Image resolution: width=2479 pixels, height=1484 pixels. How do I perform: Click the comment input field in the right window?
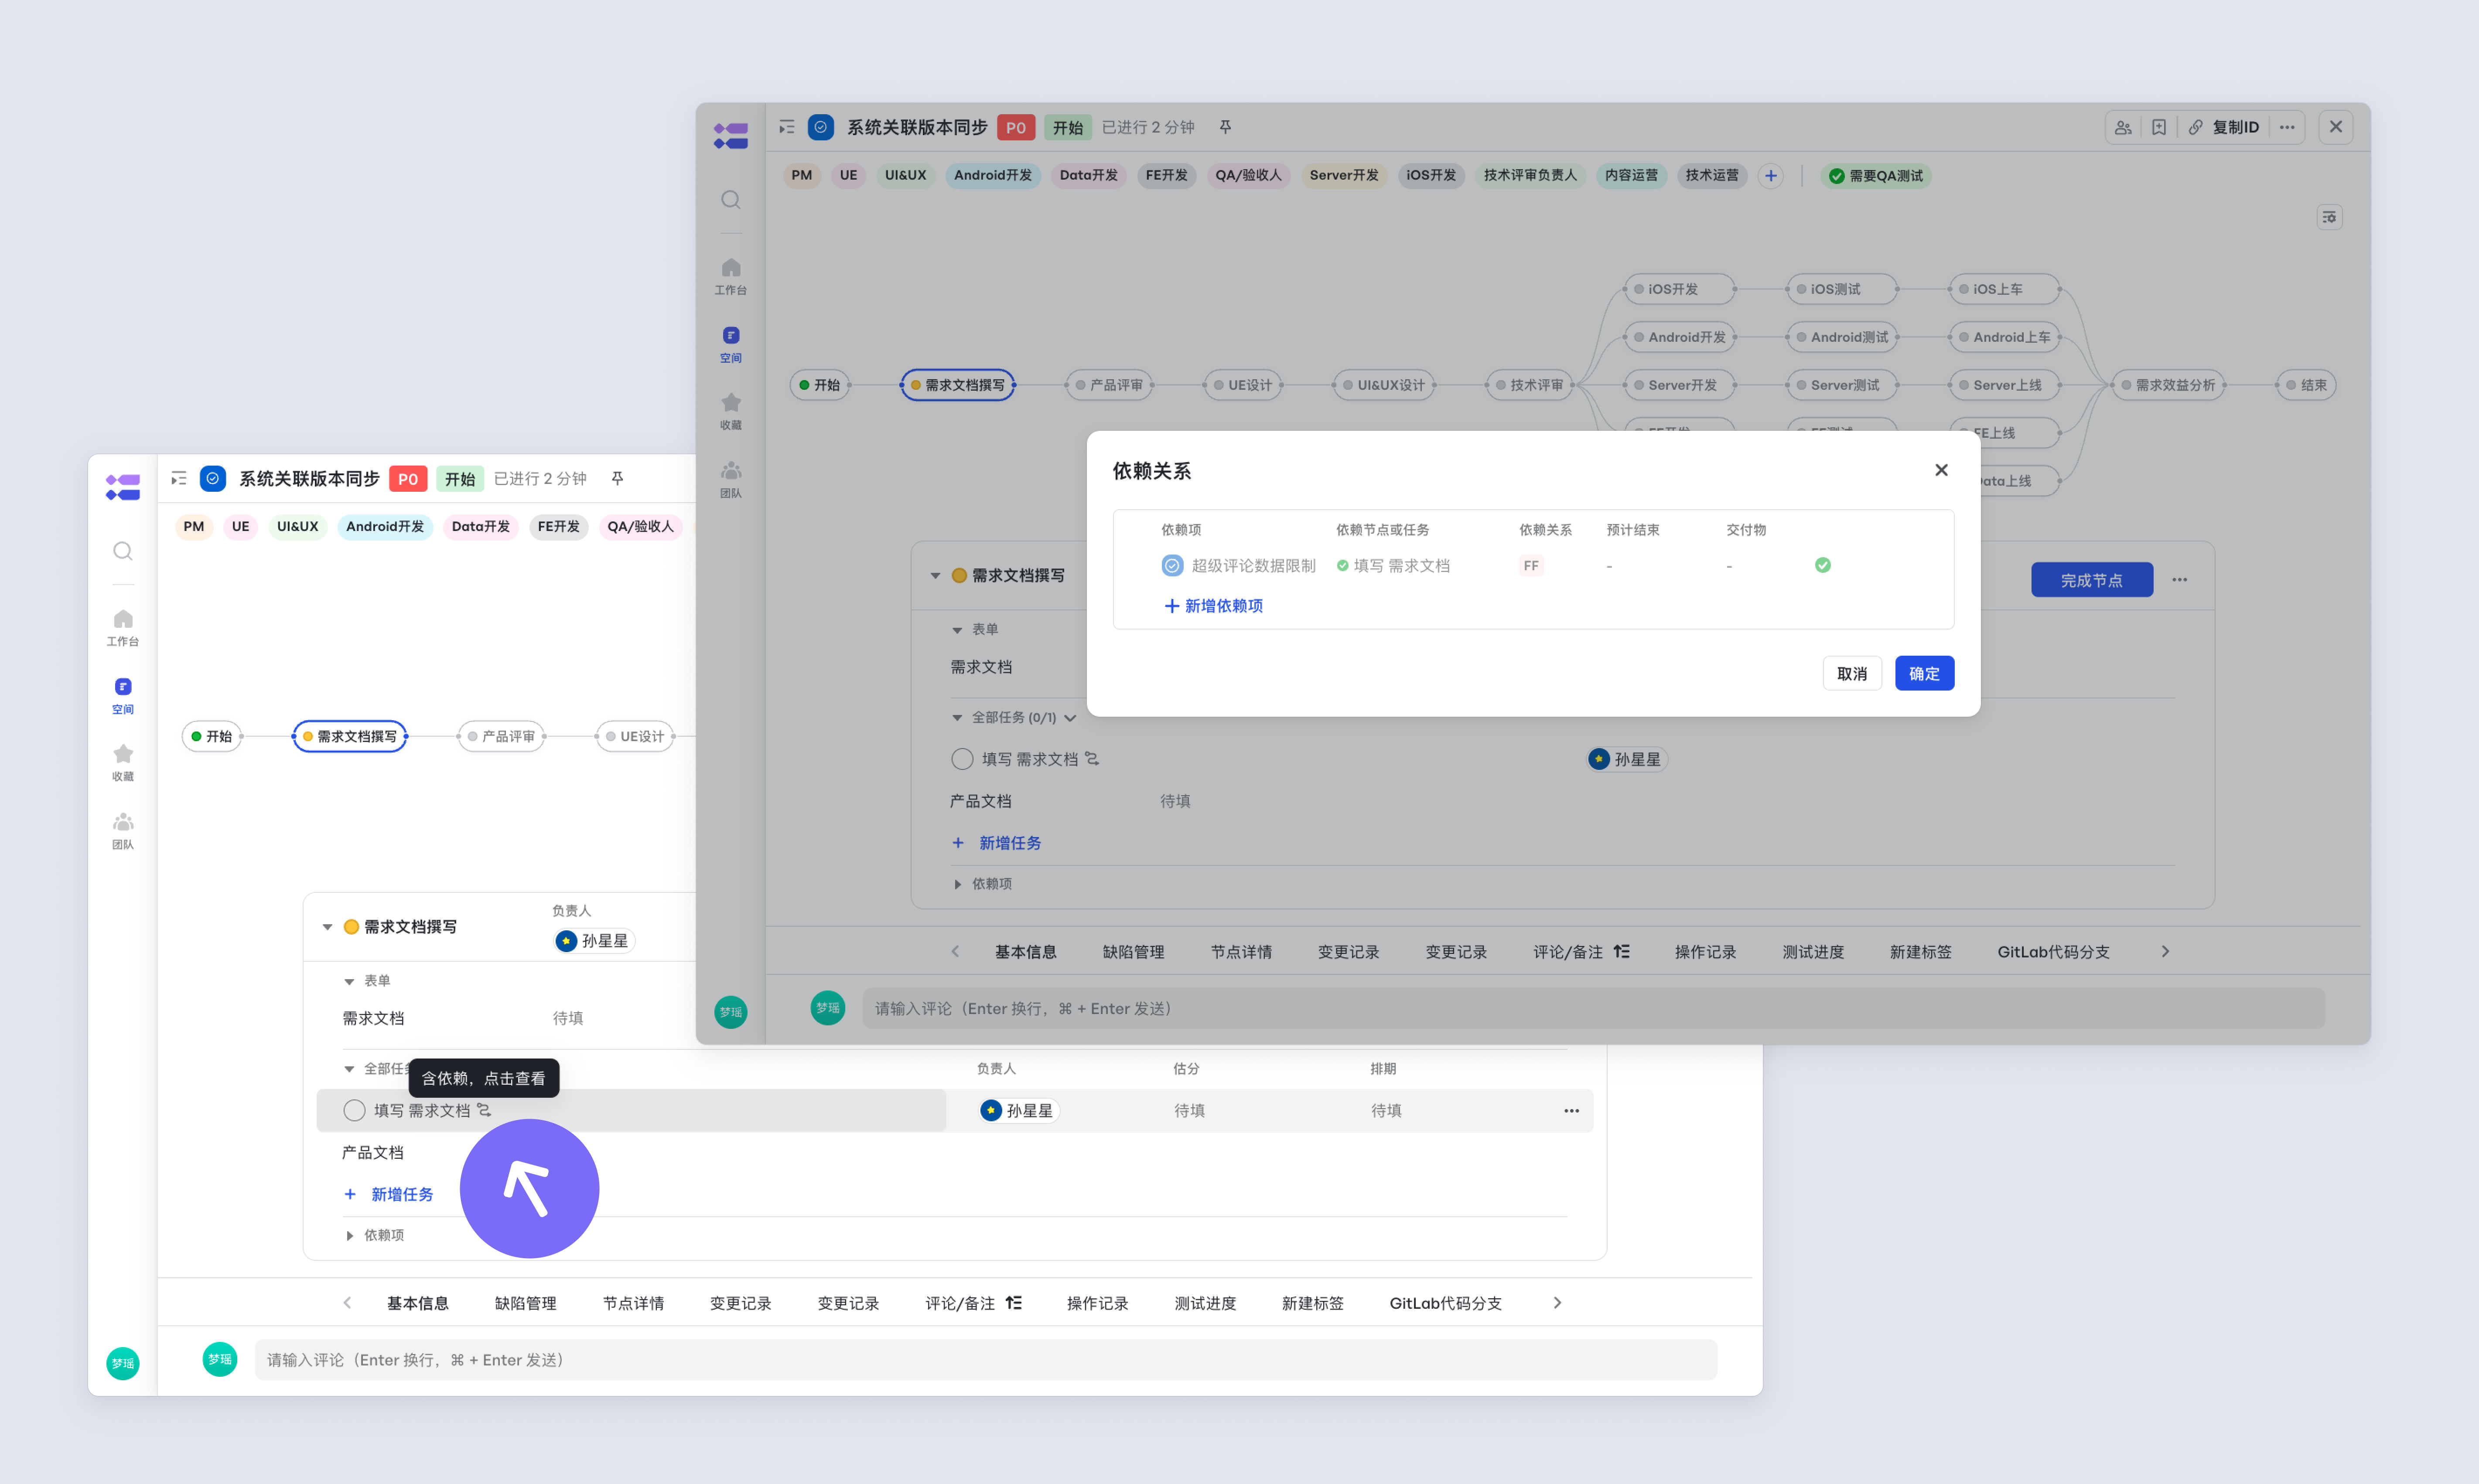1595,1009
